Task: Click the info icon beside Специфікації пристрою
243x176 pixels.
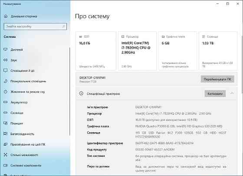Action: [81, 93]
